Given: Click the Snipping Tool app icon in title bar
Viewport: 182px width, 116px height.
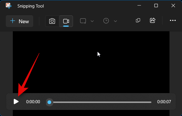Looking at the screenshot, I should 9,6.
